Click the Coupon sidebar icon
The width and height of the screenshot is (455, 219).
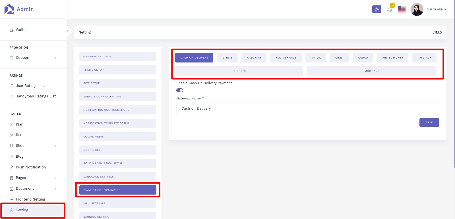pos(12,58)
